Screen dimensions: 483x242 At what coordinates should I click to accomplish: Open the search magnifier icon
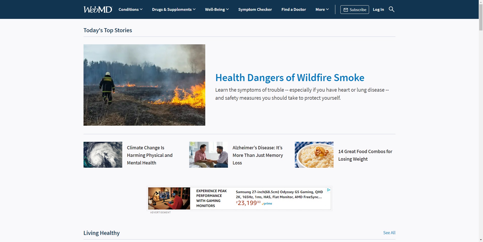(x=391, y=9)
